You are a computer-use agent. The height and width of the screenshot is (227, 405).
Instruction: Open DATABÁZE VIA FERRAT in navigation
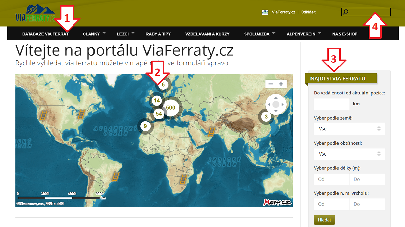click(46, 34)
